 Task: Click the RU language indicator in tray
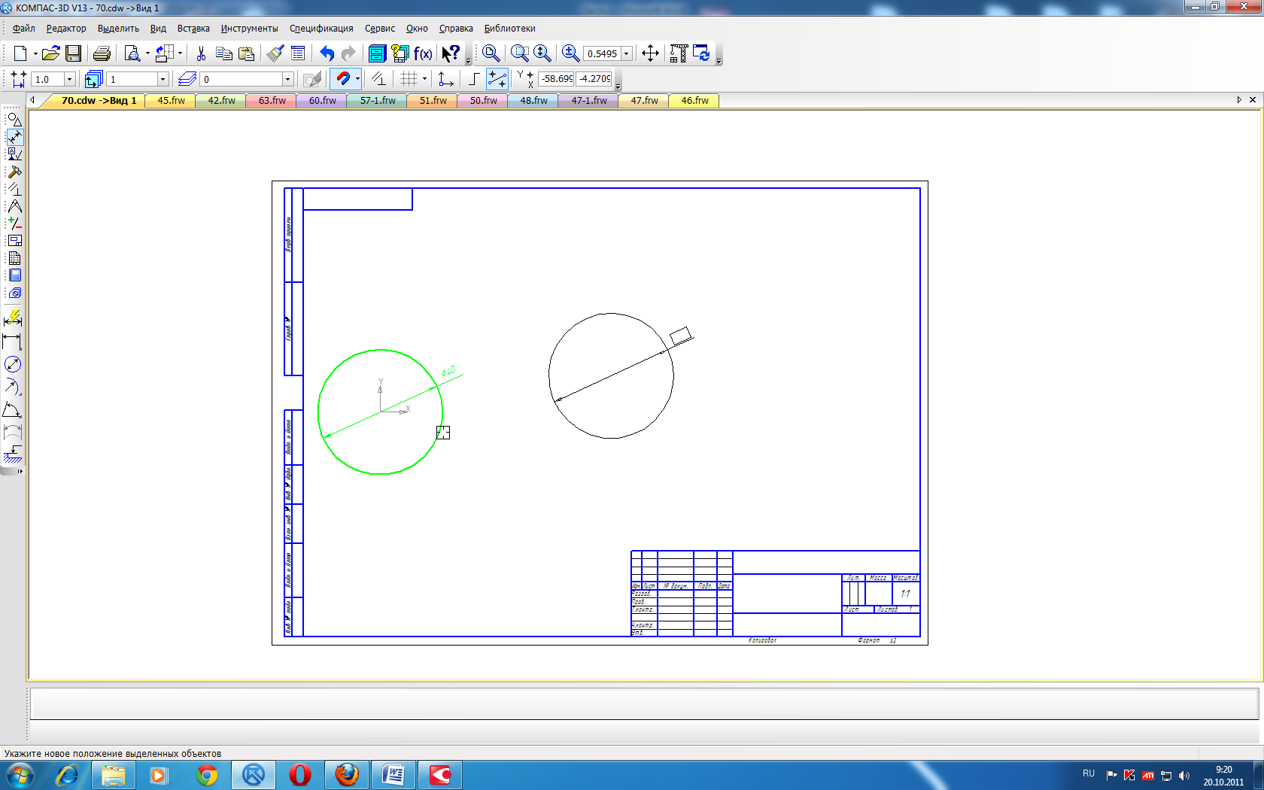coord(1089,773)
